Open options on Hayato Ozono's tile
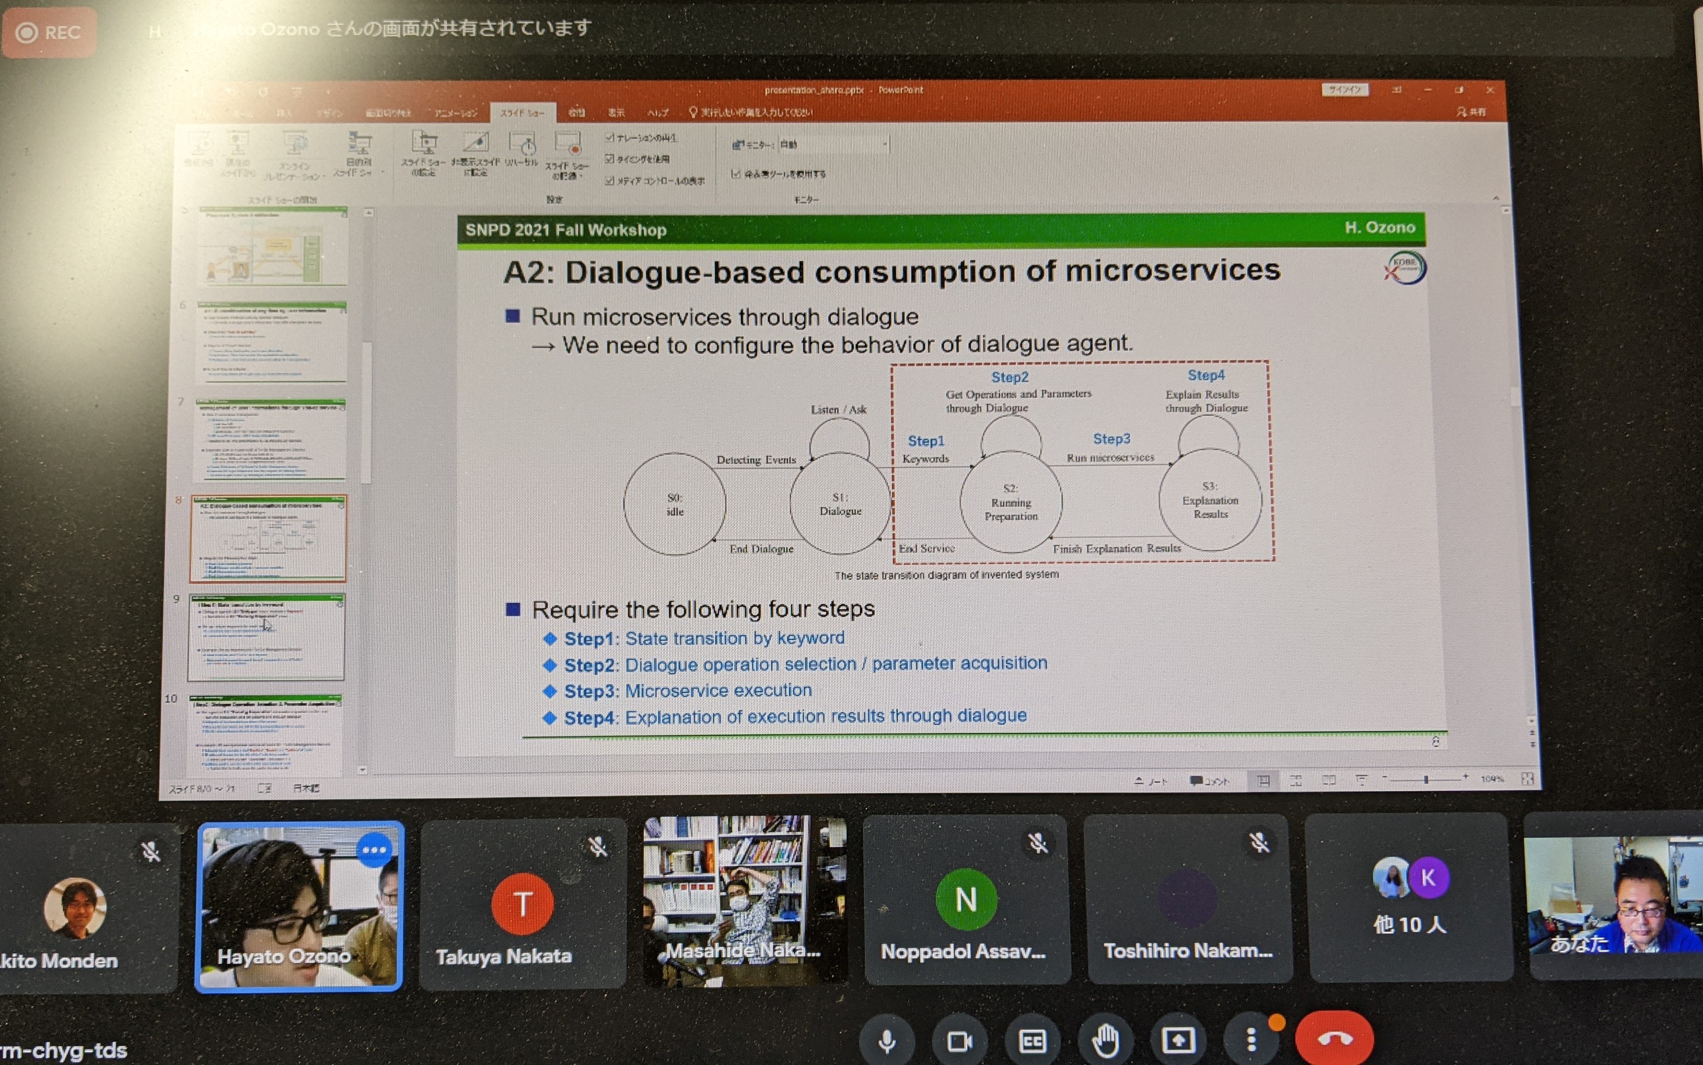 pos(374,850)
